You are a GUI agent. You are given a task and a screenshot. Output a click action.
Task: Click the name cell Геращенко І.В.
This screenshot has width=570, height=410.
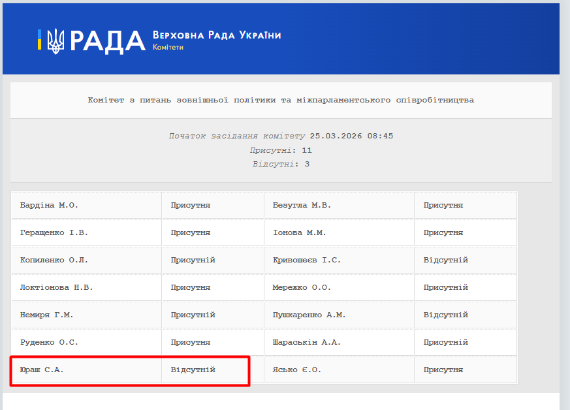pyautogui.click(x=87, y=232)
